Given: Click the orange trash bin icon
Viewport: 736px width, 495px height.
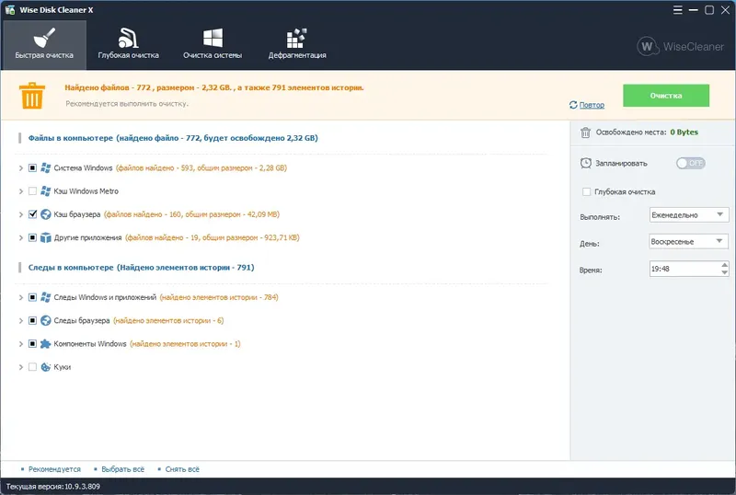Looking at the screenshot, I should tap(32, 96).
